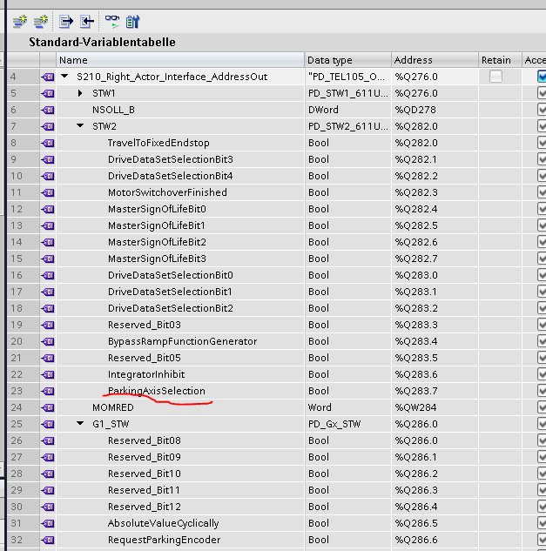Image resolution: width=546 pixels, height=551 pixels.
Task: Click the rightmost toolbar icon beside the glasses
Action: (x=132, y=21)
